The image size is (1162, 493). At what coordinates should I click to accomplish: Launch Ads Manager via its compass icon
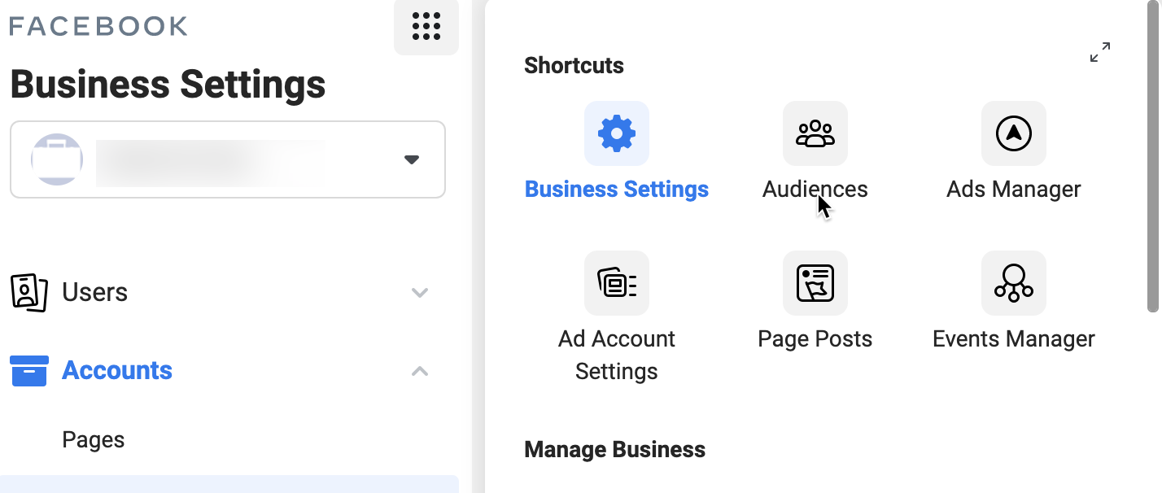click(x=1014, y=133)
